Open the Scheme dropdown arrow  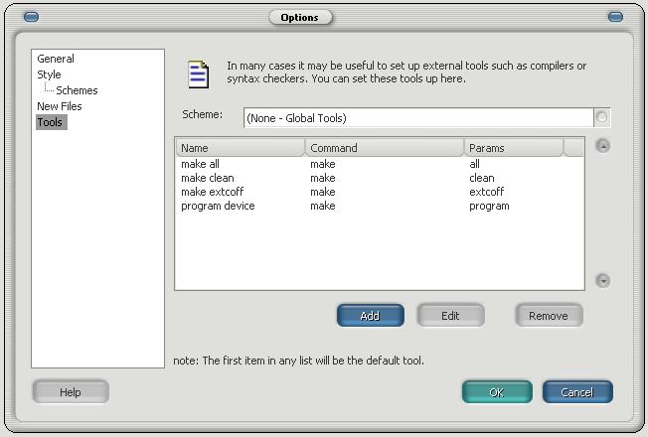pyautogui.click(x=601, y=118)
